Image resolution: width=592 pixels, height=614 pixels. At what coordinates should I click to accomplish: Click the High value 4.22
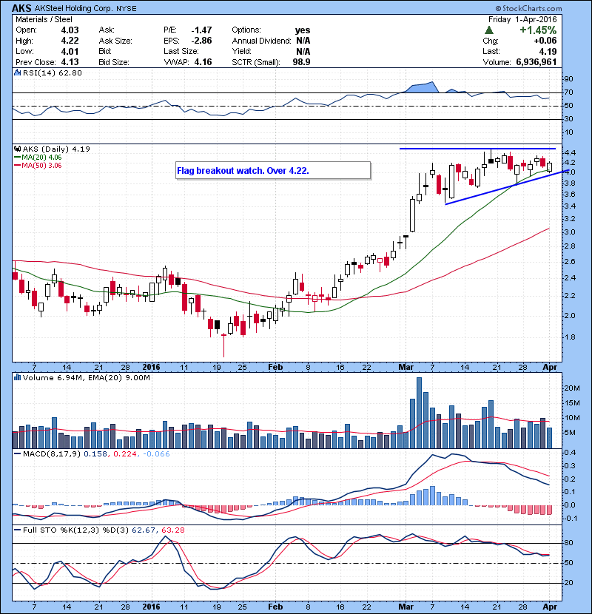[x=70, y=41]
